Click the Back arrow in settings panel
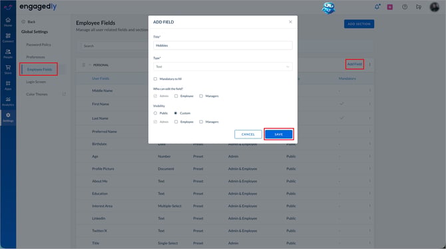Image resolution: width=446 pixels, height=249 pixels. pyautogui.click(x=23, y=21)
